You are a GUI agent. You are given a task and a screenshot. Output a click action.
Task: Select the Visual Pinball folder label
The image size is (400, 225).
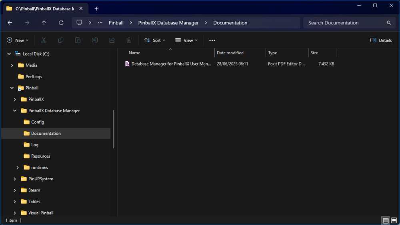coord(41,213)
